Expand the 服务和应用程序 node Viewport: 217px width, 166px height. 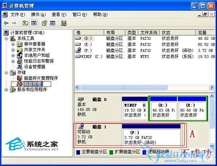click(6, 90)
